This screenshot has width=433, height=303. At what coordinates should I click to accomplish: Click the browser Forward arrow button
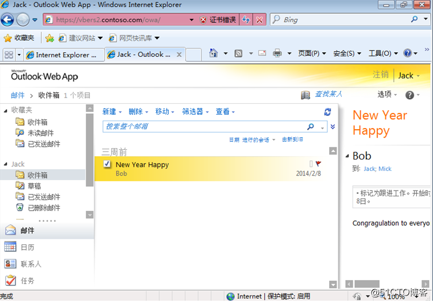(23, 20)
